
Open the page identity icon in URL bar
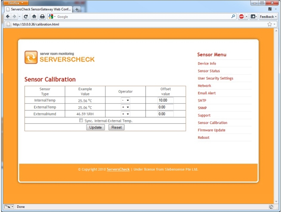(8, 24)
